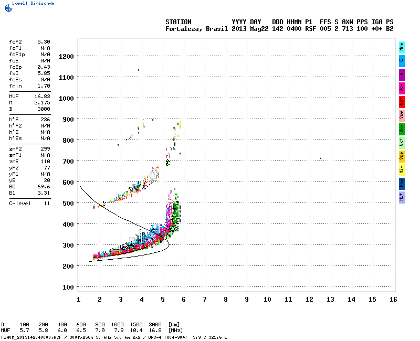Image resolution: width=420 pixels, height=341 pixels.
Task: Click the C-level value 11
Action: click(x=47, y=203)
